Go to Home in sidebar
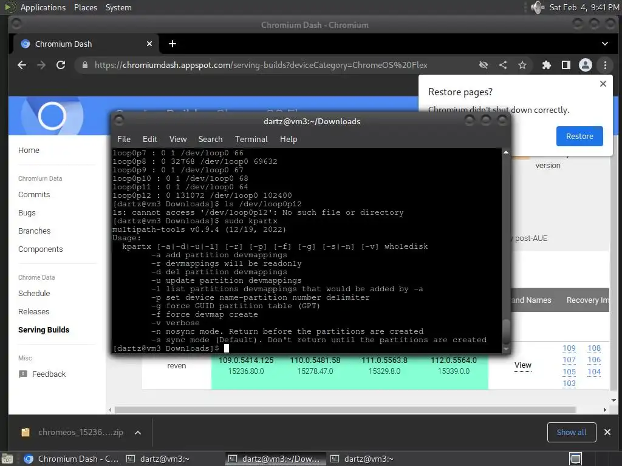This screenshot has height=466, width=622. click(29, 150)
